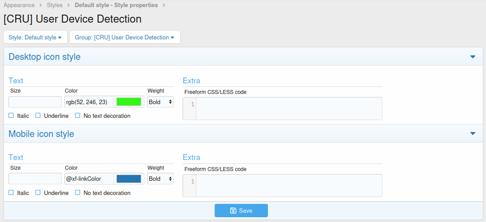Image resolution: width=486 pixels, height=222 pixels.
Task: Enable Italic for Desktop icon text
Action: coord(11,116)
